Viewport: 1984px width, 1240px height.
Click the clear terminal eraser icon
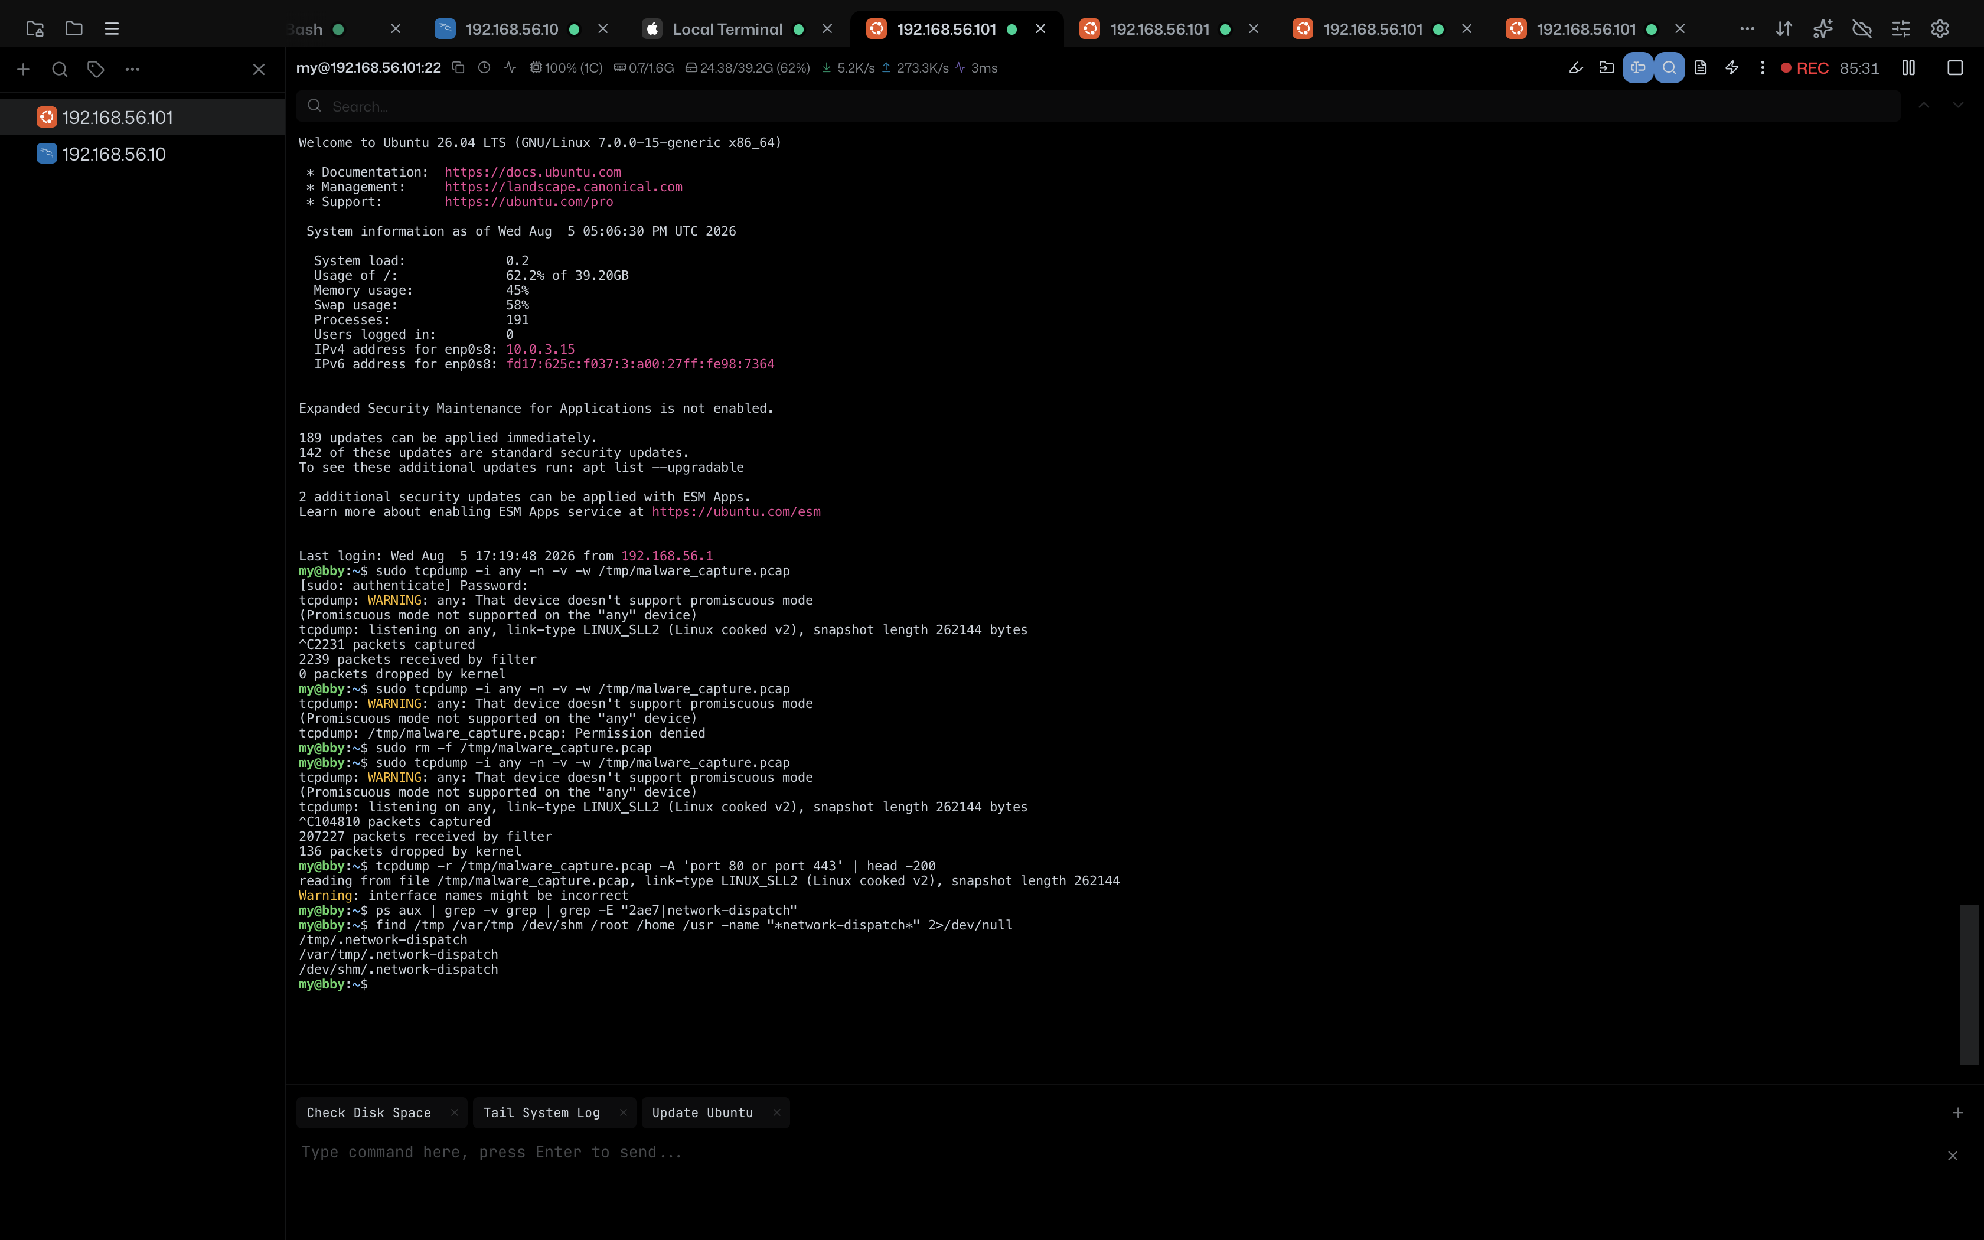(1575, 68)
